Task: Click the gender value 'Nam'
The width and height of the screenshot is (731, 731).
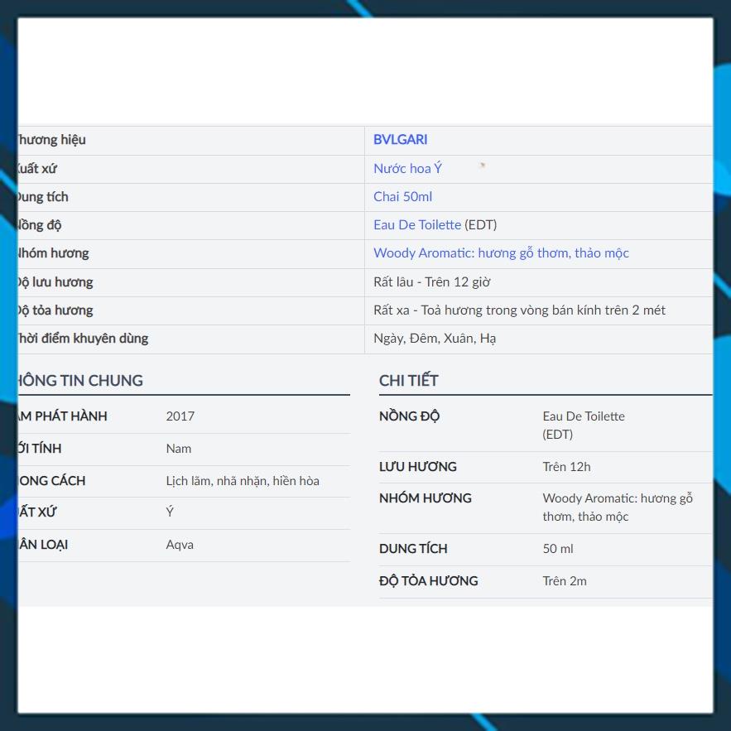Action: pyautogui.click(x=179, y=449)
